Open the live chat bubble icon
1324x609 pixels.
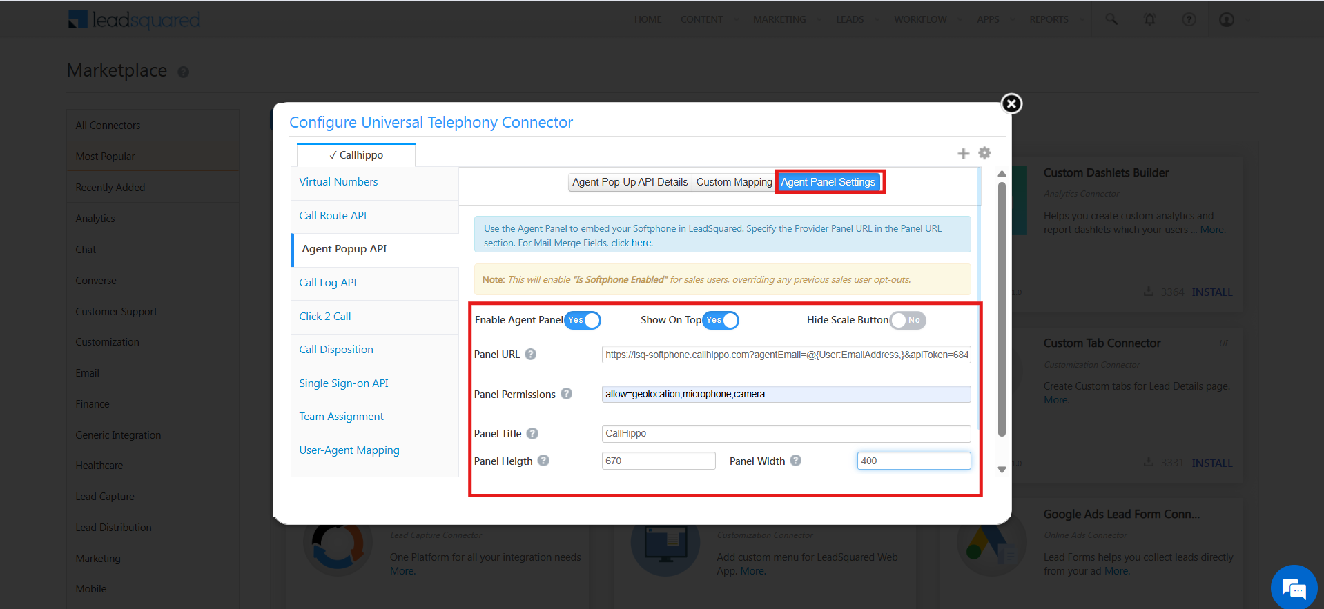[1294, 588]
